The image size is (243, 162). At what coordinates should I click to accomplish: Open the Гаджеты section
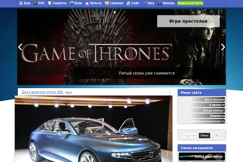(60, 3)
